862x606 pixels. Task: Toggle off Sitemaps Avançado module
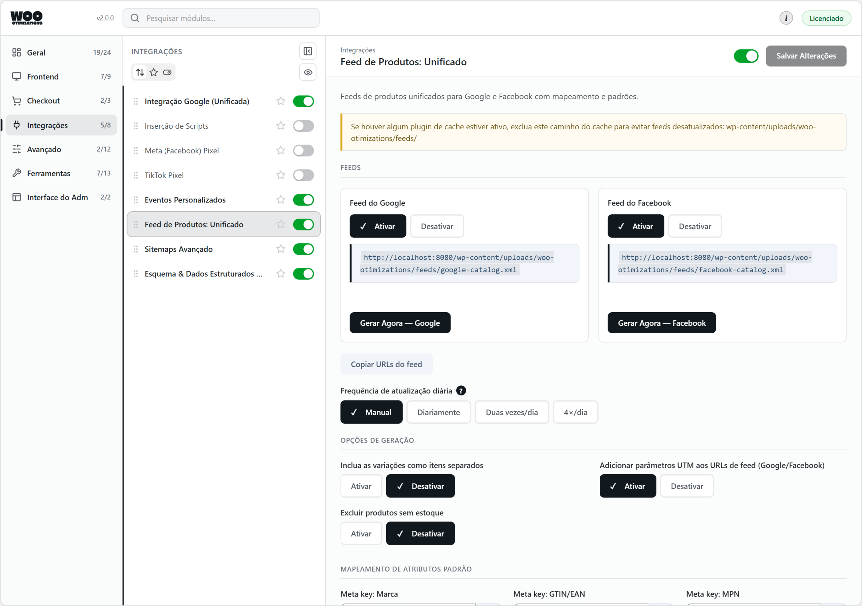point(303,249)
